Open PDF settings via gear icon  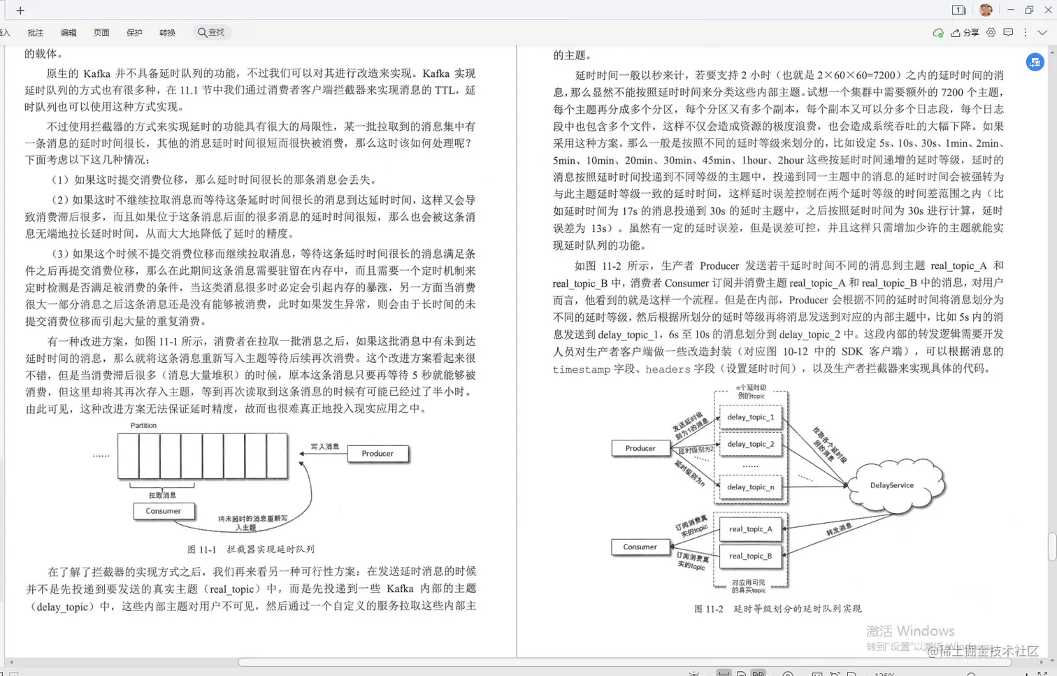point(991,32)
